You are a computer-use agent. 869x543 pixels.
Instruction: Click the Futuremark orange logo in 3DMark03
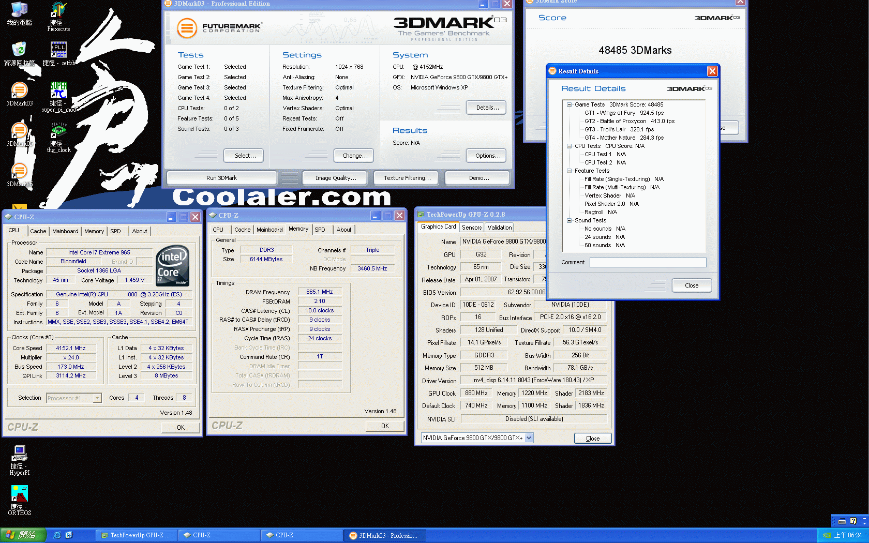click(187, 28)
